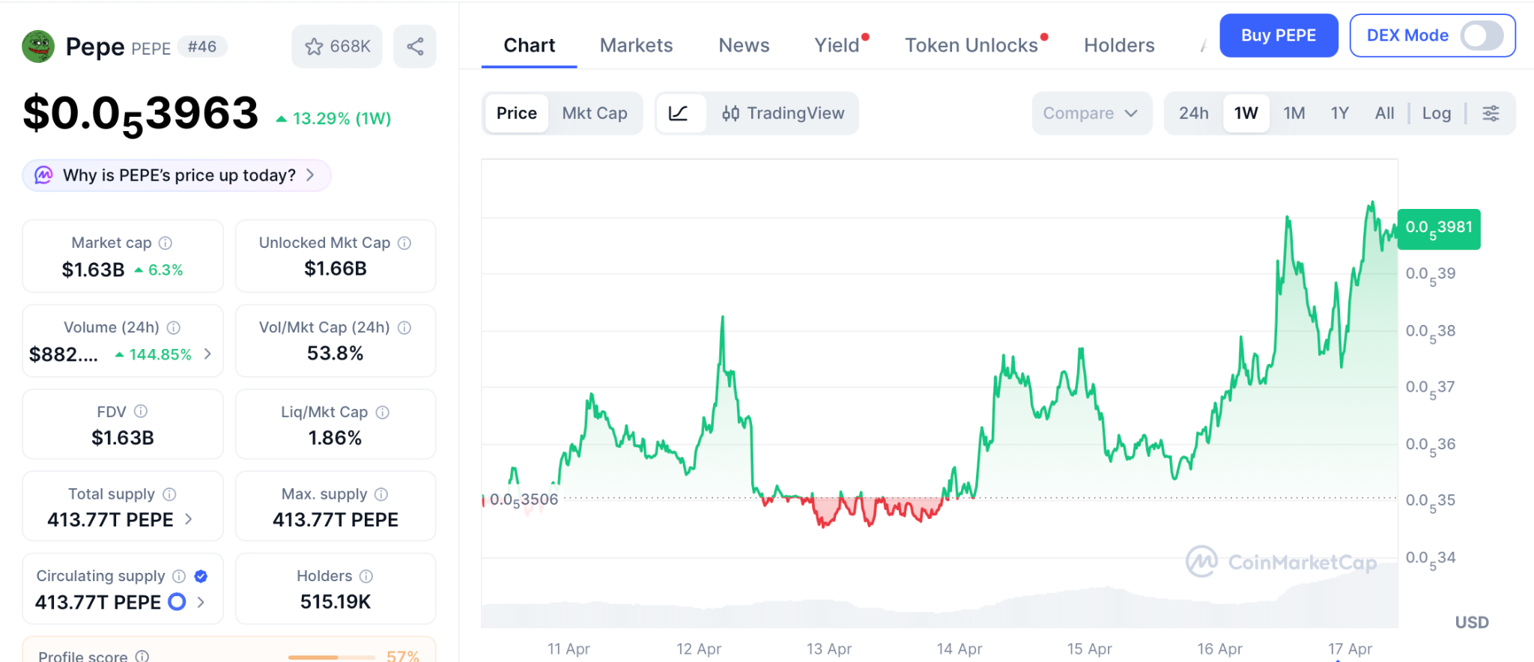This screenshot has width=1534, height=662.
Task: Click the Market cap info icon
Action: point(166,243)
